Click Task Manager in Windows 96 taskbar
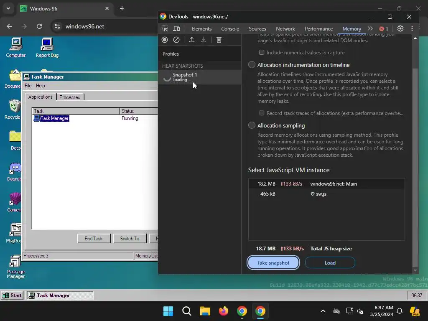Viewport: 428px width, 321px height. pyautogui.click(x=60, y=296)
